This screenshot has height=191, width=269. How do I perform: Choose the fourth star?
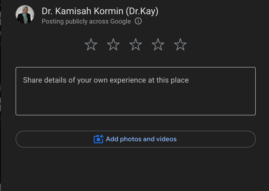[158, 44]
